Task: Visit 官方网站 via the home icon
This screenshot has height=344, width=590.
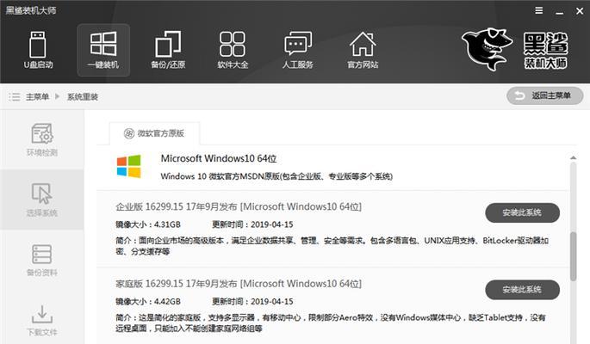Action: pyautogui.click(x=363, y=50)
